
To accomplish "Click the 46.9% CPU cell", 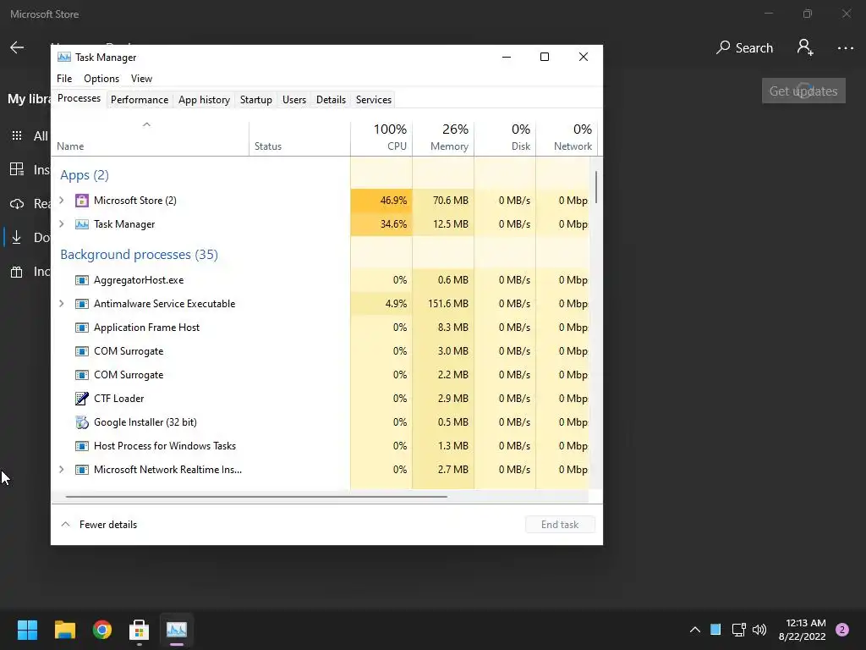I will (381, 200).
